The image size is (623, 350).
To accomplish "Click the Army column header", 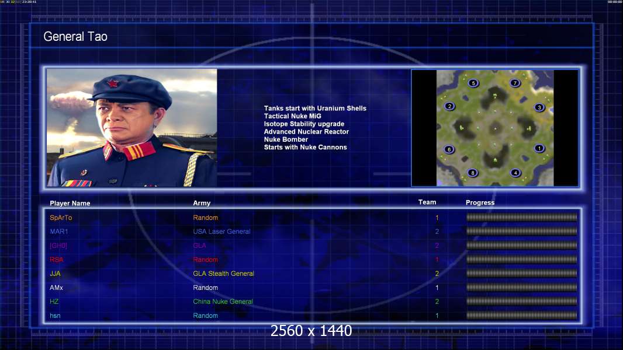I will click(202, 203).
